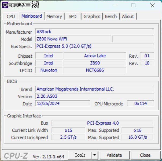162x161 pixels.
Task: Go to the SPD tab
Action: click(72, 17)
